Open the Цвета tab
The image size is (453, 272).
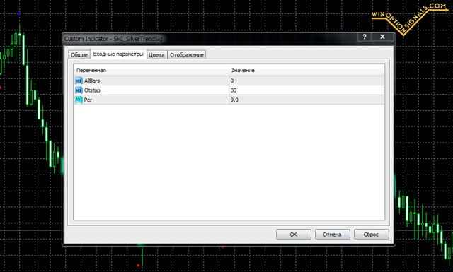(x=157, y=55)
